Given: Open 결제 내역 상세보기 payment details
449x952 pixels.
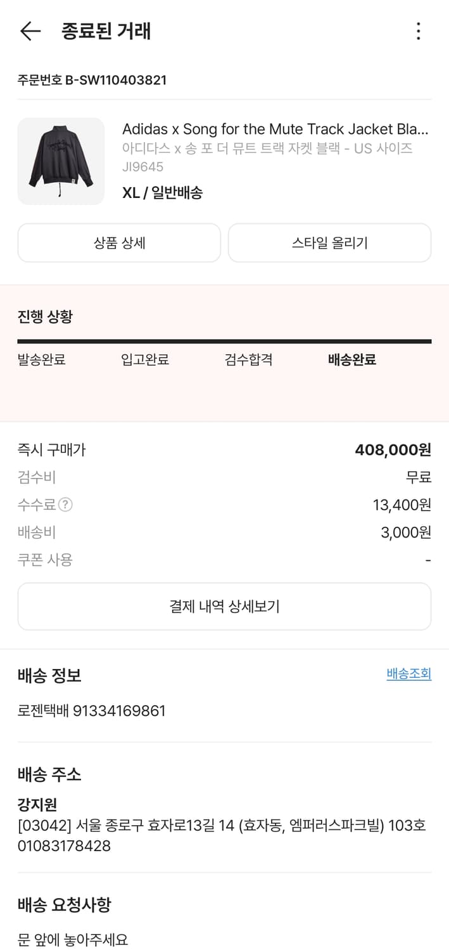Looking at the screenshot, I should tap(224, 606).
